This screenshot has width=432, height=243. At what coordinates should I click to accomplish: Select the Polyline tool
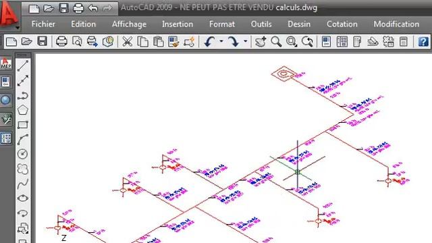tap(23, 96)
